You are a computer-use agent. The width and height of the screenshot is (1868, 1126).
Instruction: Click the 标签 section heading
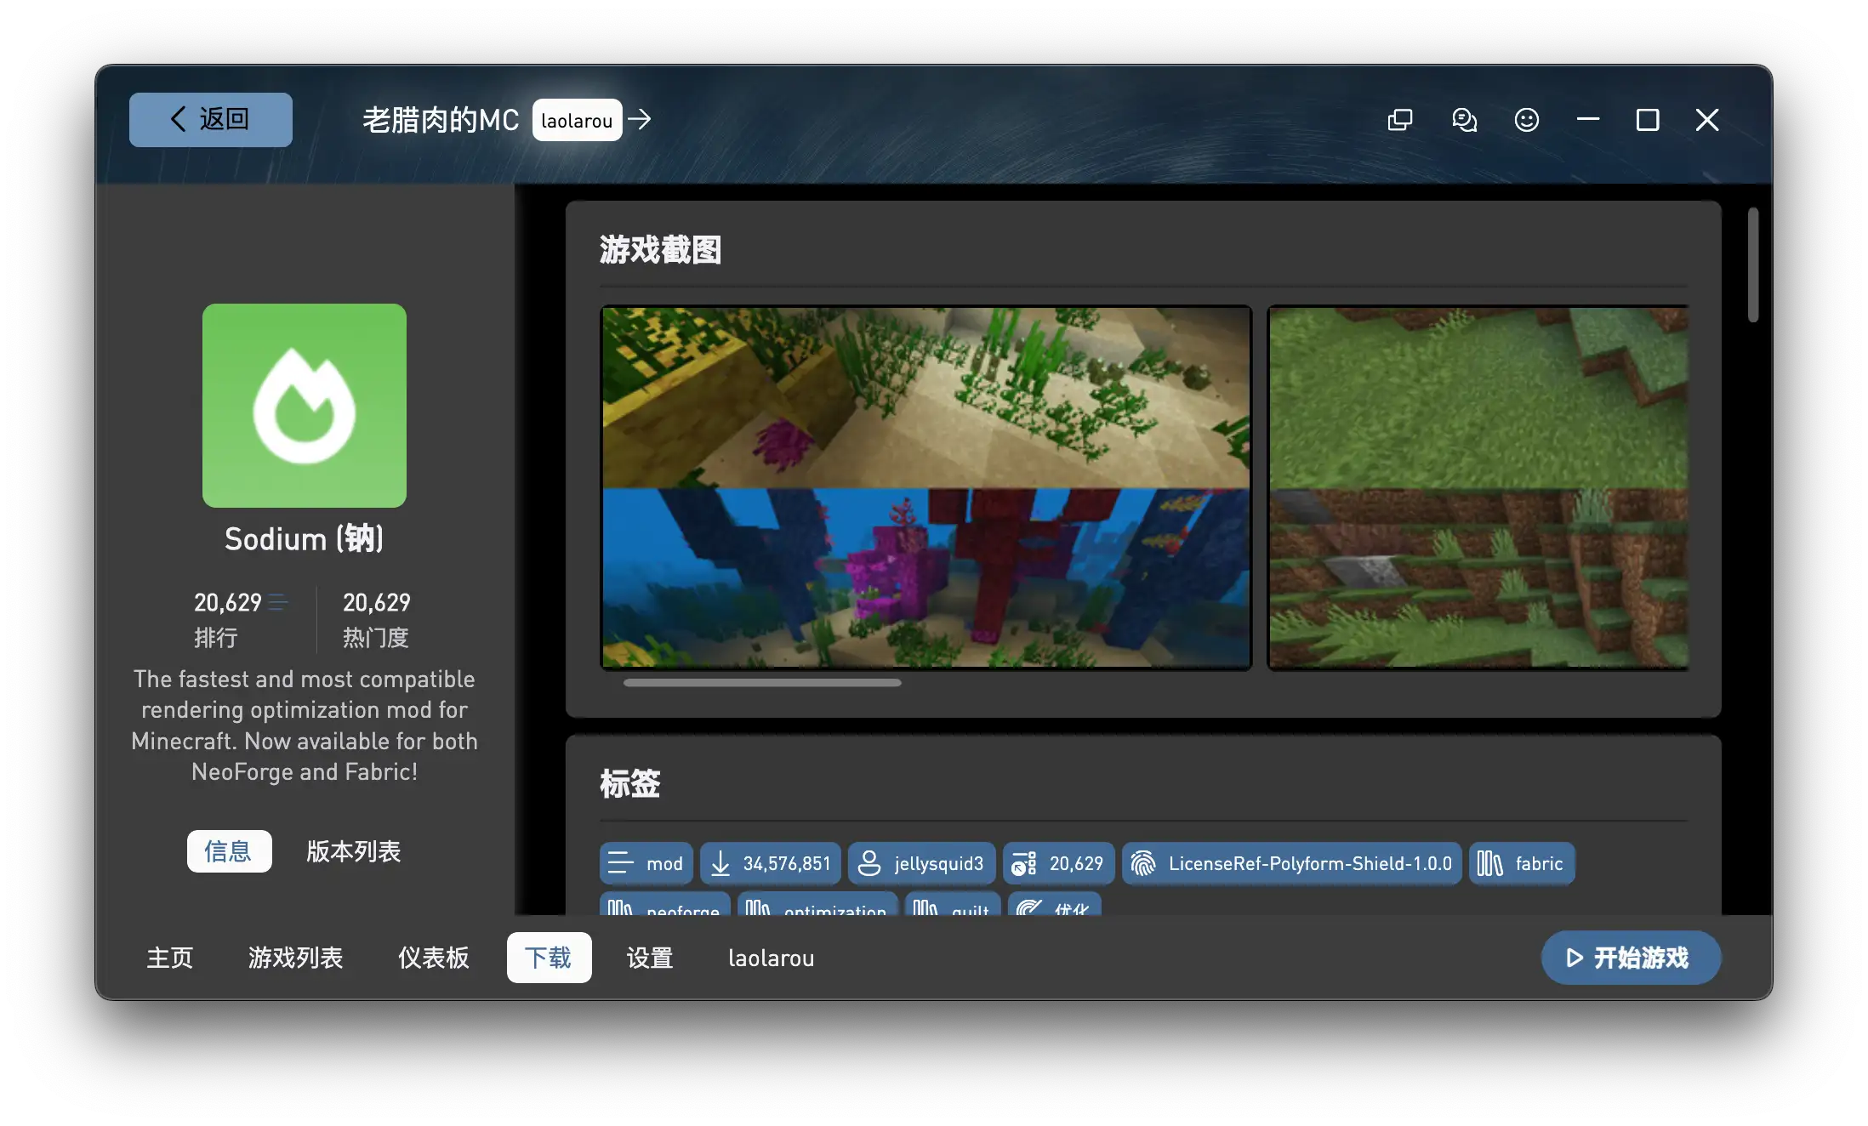629,783
